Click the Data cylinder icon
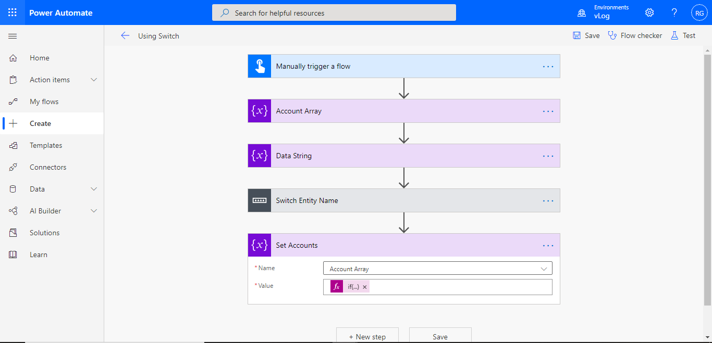Viewport: 712px width, 343px height. pyautogui.click(x=13, y=189)
